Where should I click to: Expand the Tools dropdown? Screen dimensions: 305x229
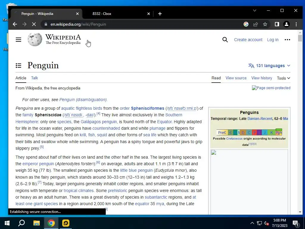[284, 78]
